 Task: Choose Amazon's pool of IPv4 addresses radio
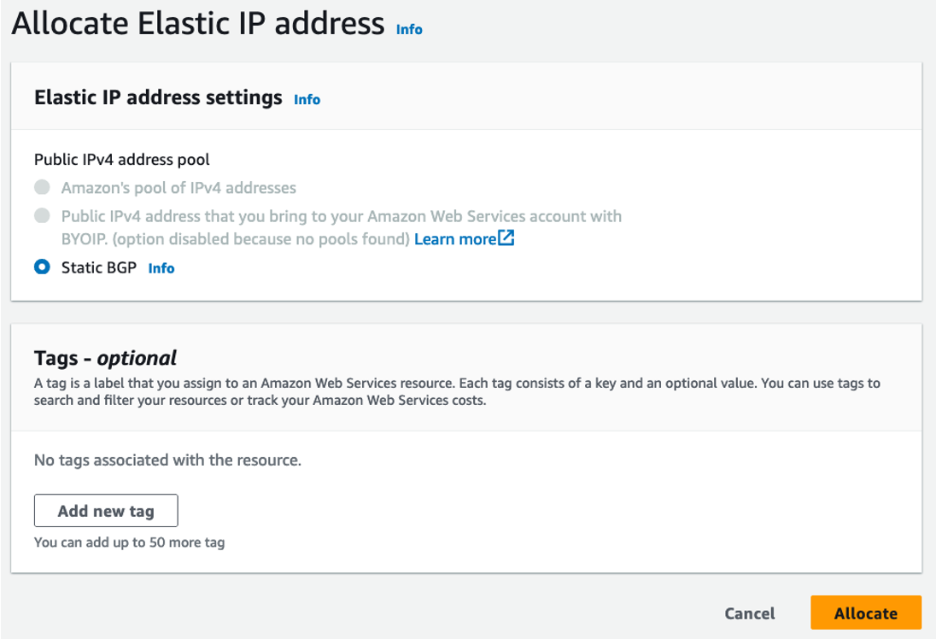pyautogui.click(x=41, y=187)
